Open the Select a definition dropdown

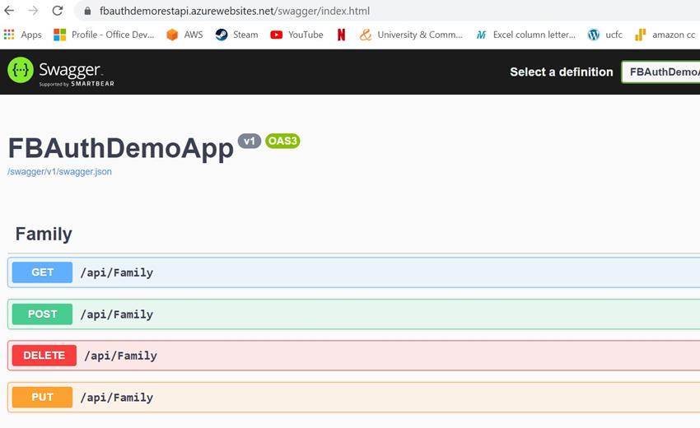tap(660, 72)
